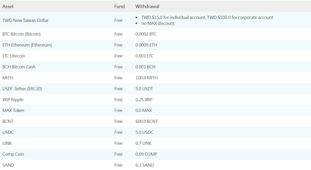This screenshot has width=311, height=170.
Task: Click the '0.0 MAX' withdrawal value
Action: point(144,110)
